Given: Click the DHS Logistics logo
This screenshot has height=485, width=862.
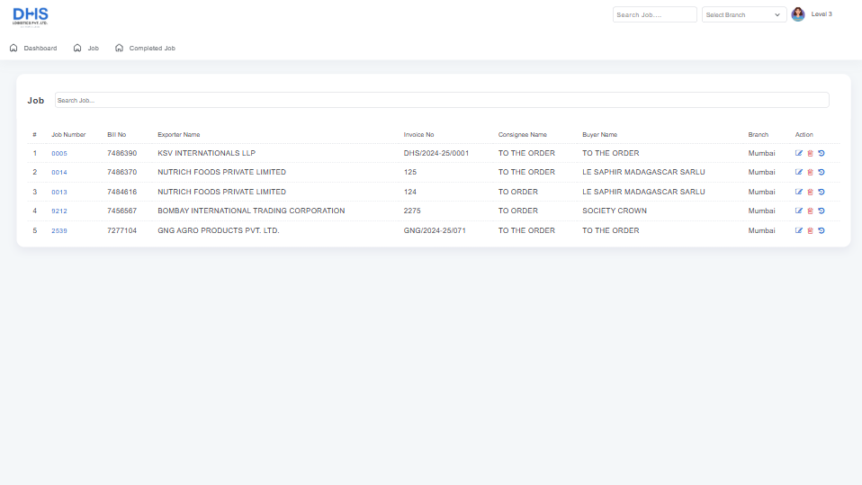Looking at the screenshot, I should [x=31, y=16].
